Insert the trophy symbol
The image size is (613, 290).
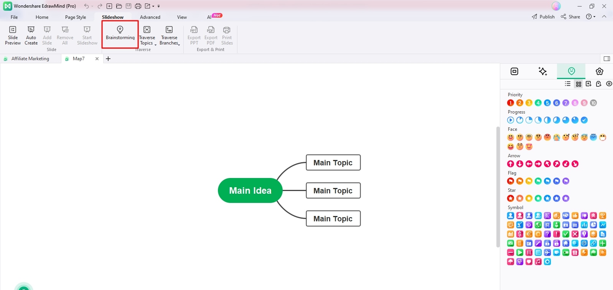point(603,216)
